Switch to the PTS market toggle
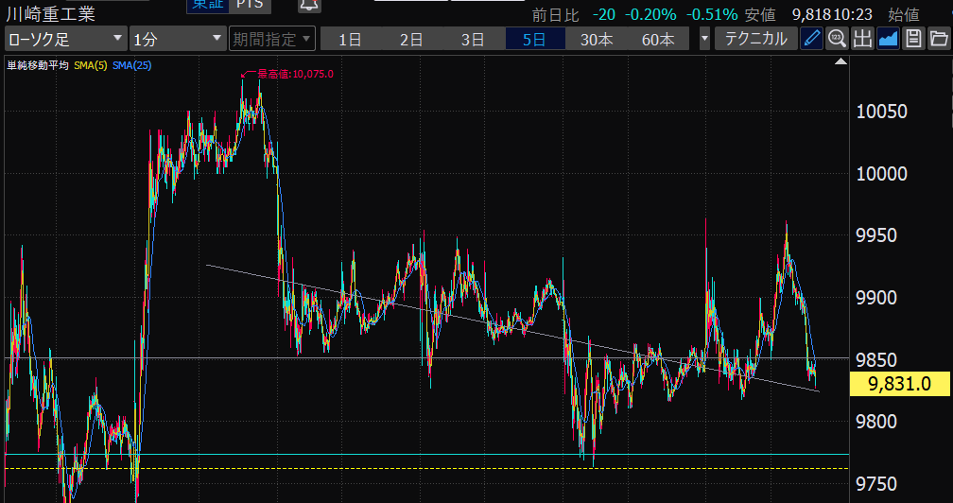 [x=250, y=5]
